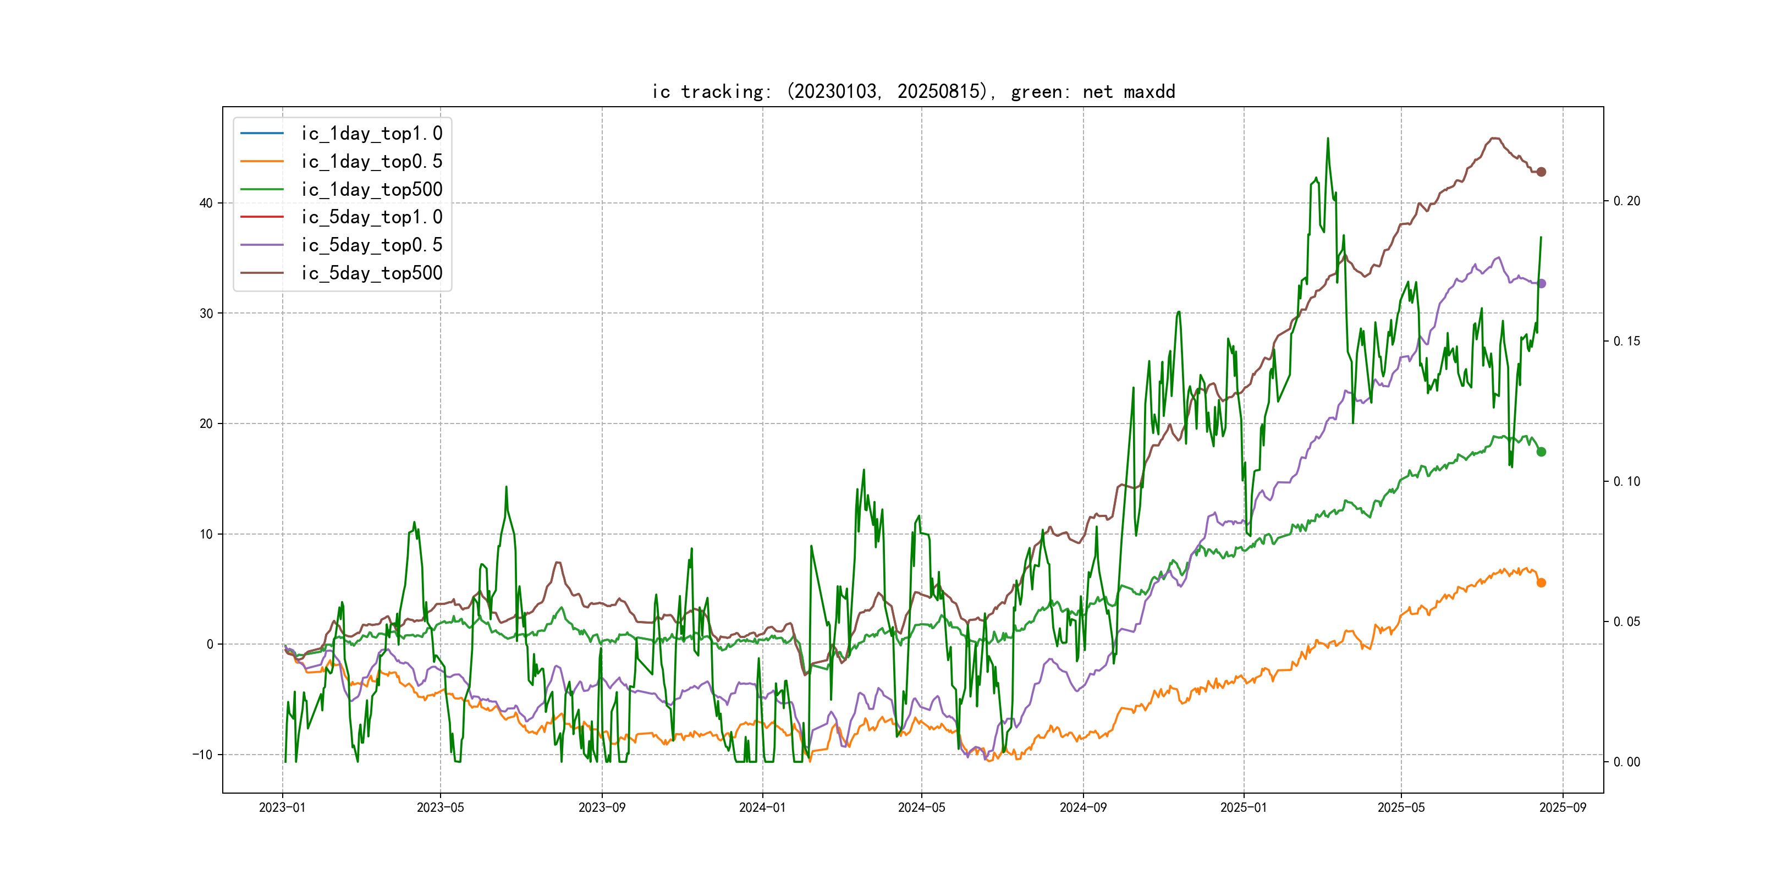This screenshot has height=891, width=1782.
Task: Select the ic_1day_top500 legend entry
Action: coord(371,190)
